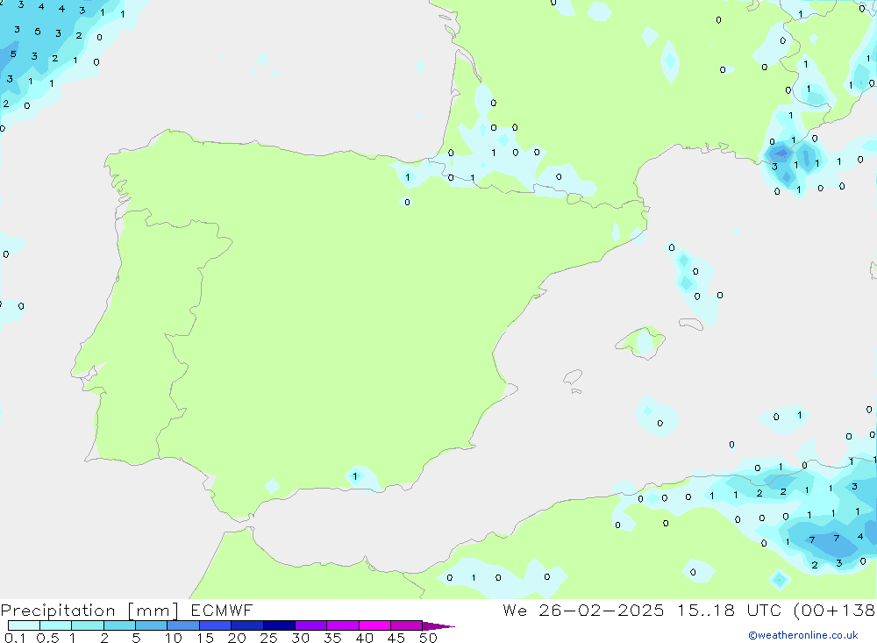
Task: Click the legend label '0.5'
Action: point(47,638)
